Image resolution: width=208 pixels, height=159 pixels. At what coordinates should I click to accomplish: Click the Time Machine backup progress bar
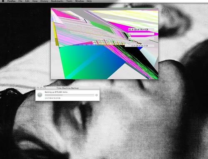[69, 95]
